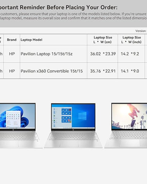Click the Version label above table
This screenshot has height=184, width=147.
[x=141, y=31]
